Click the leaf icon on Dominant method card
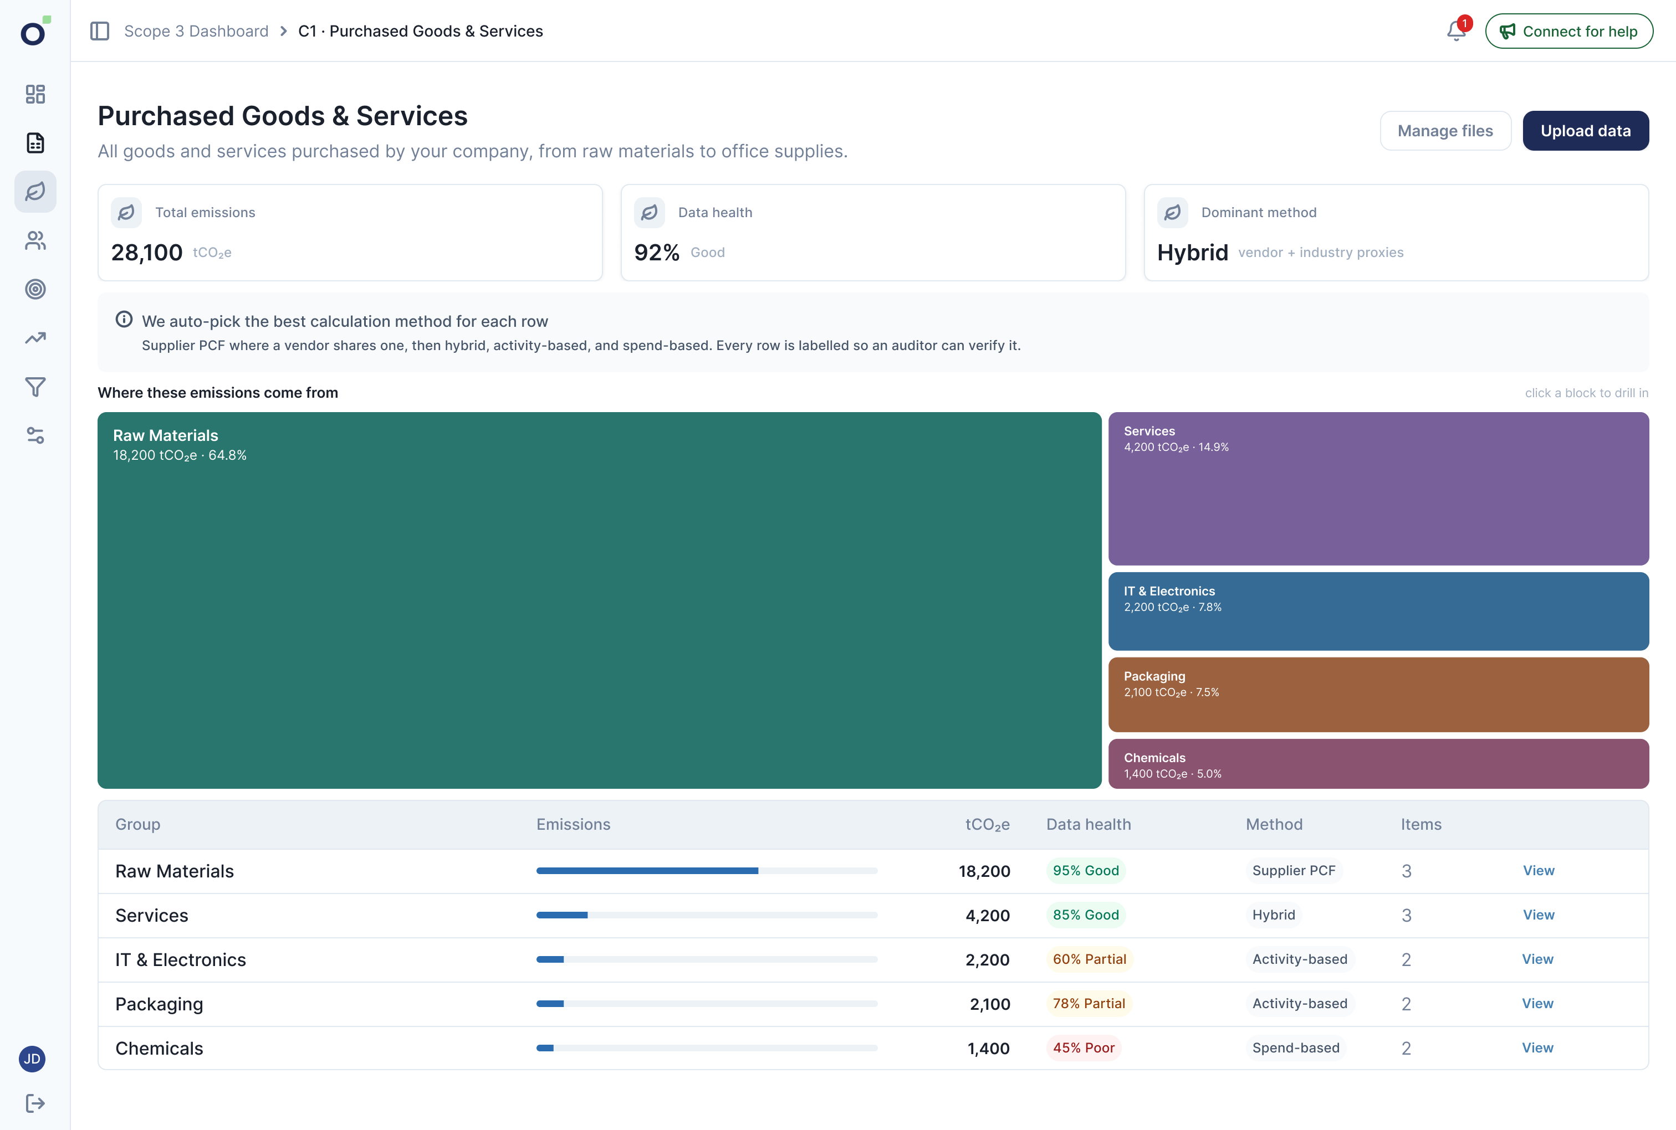This screenshot has height=1130, width=1676. pos(1172,213)
